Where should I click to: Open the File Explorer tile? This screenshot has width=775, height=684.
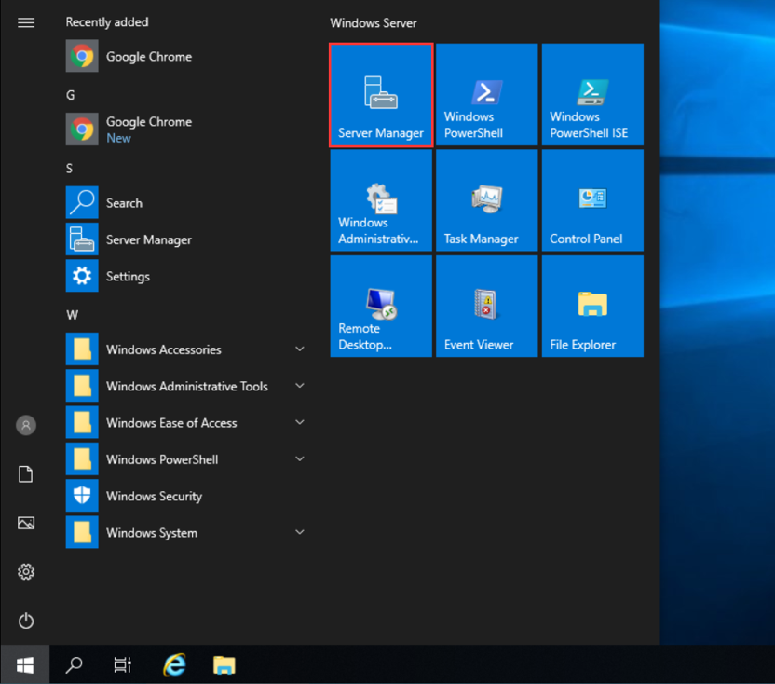(592, 307)
